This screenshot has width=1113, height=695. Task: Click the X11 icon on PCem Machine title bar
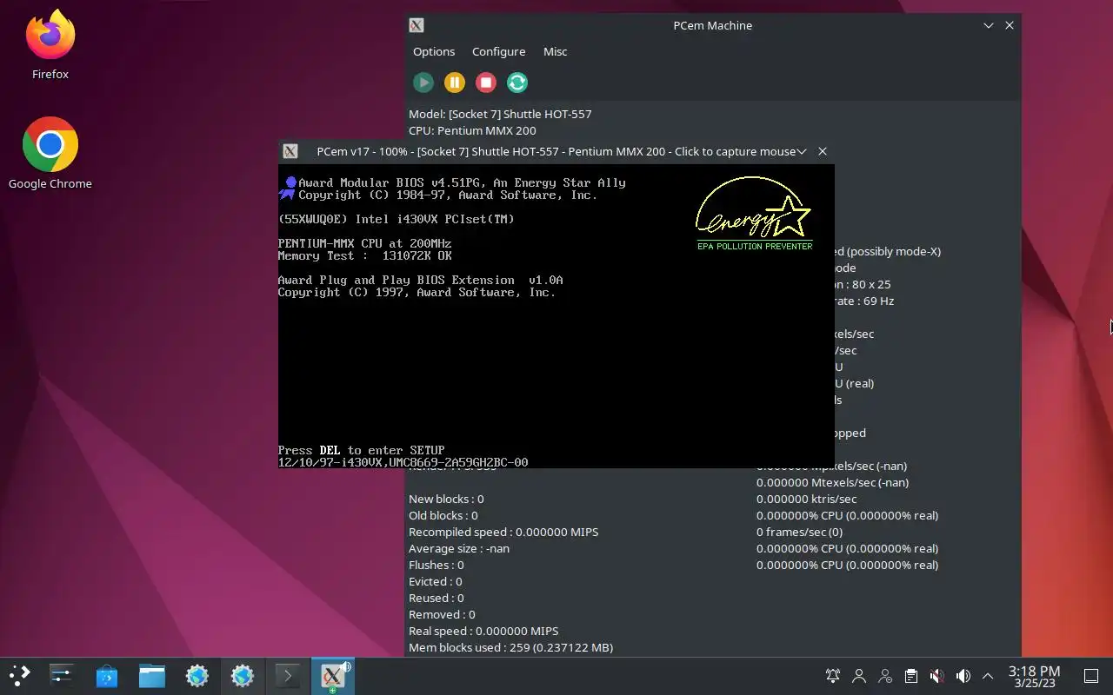(417, 25)
